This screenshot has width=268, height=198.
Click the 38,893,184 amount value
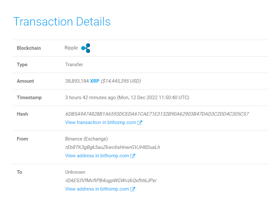[77, 81]
